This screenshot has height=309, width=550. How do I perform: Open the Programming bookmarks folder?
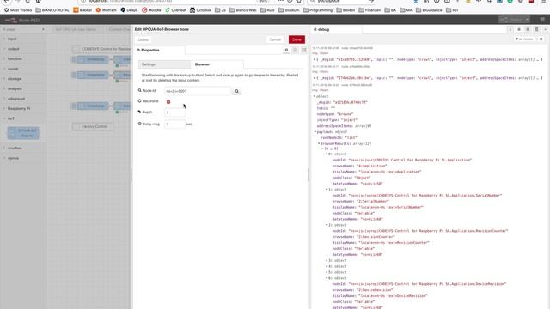(x=318, y=10)
